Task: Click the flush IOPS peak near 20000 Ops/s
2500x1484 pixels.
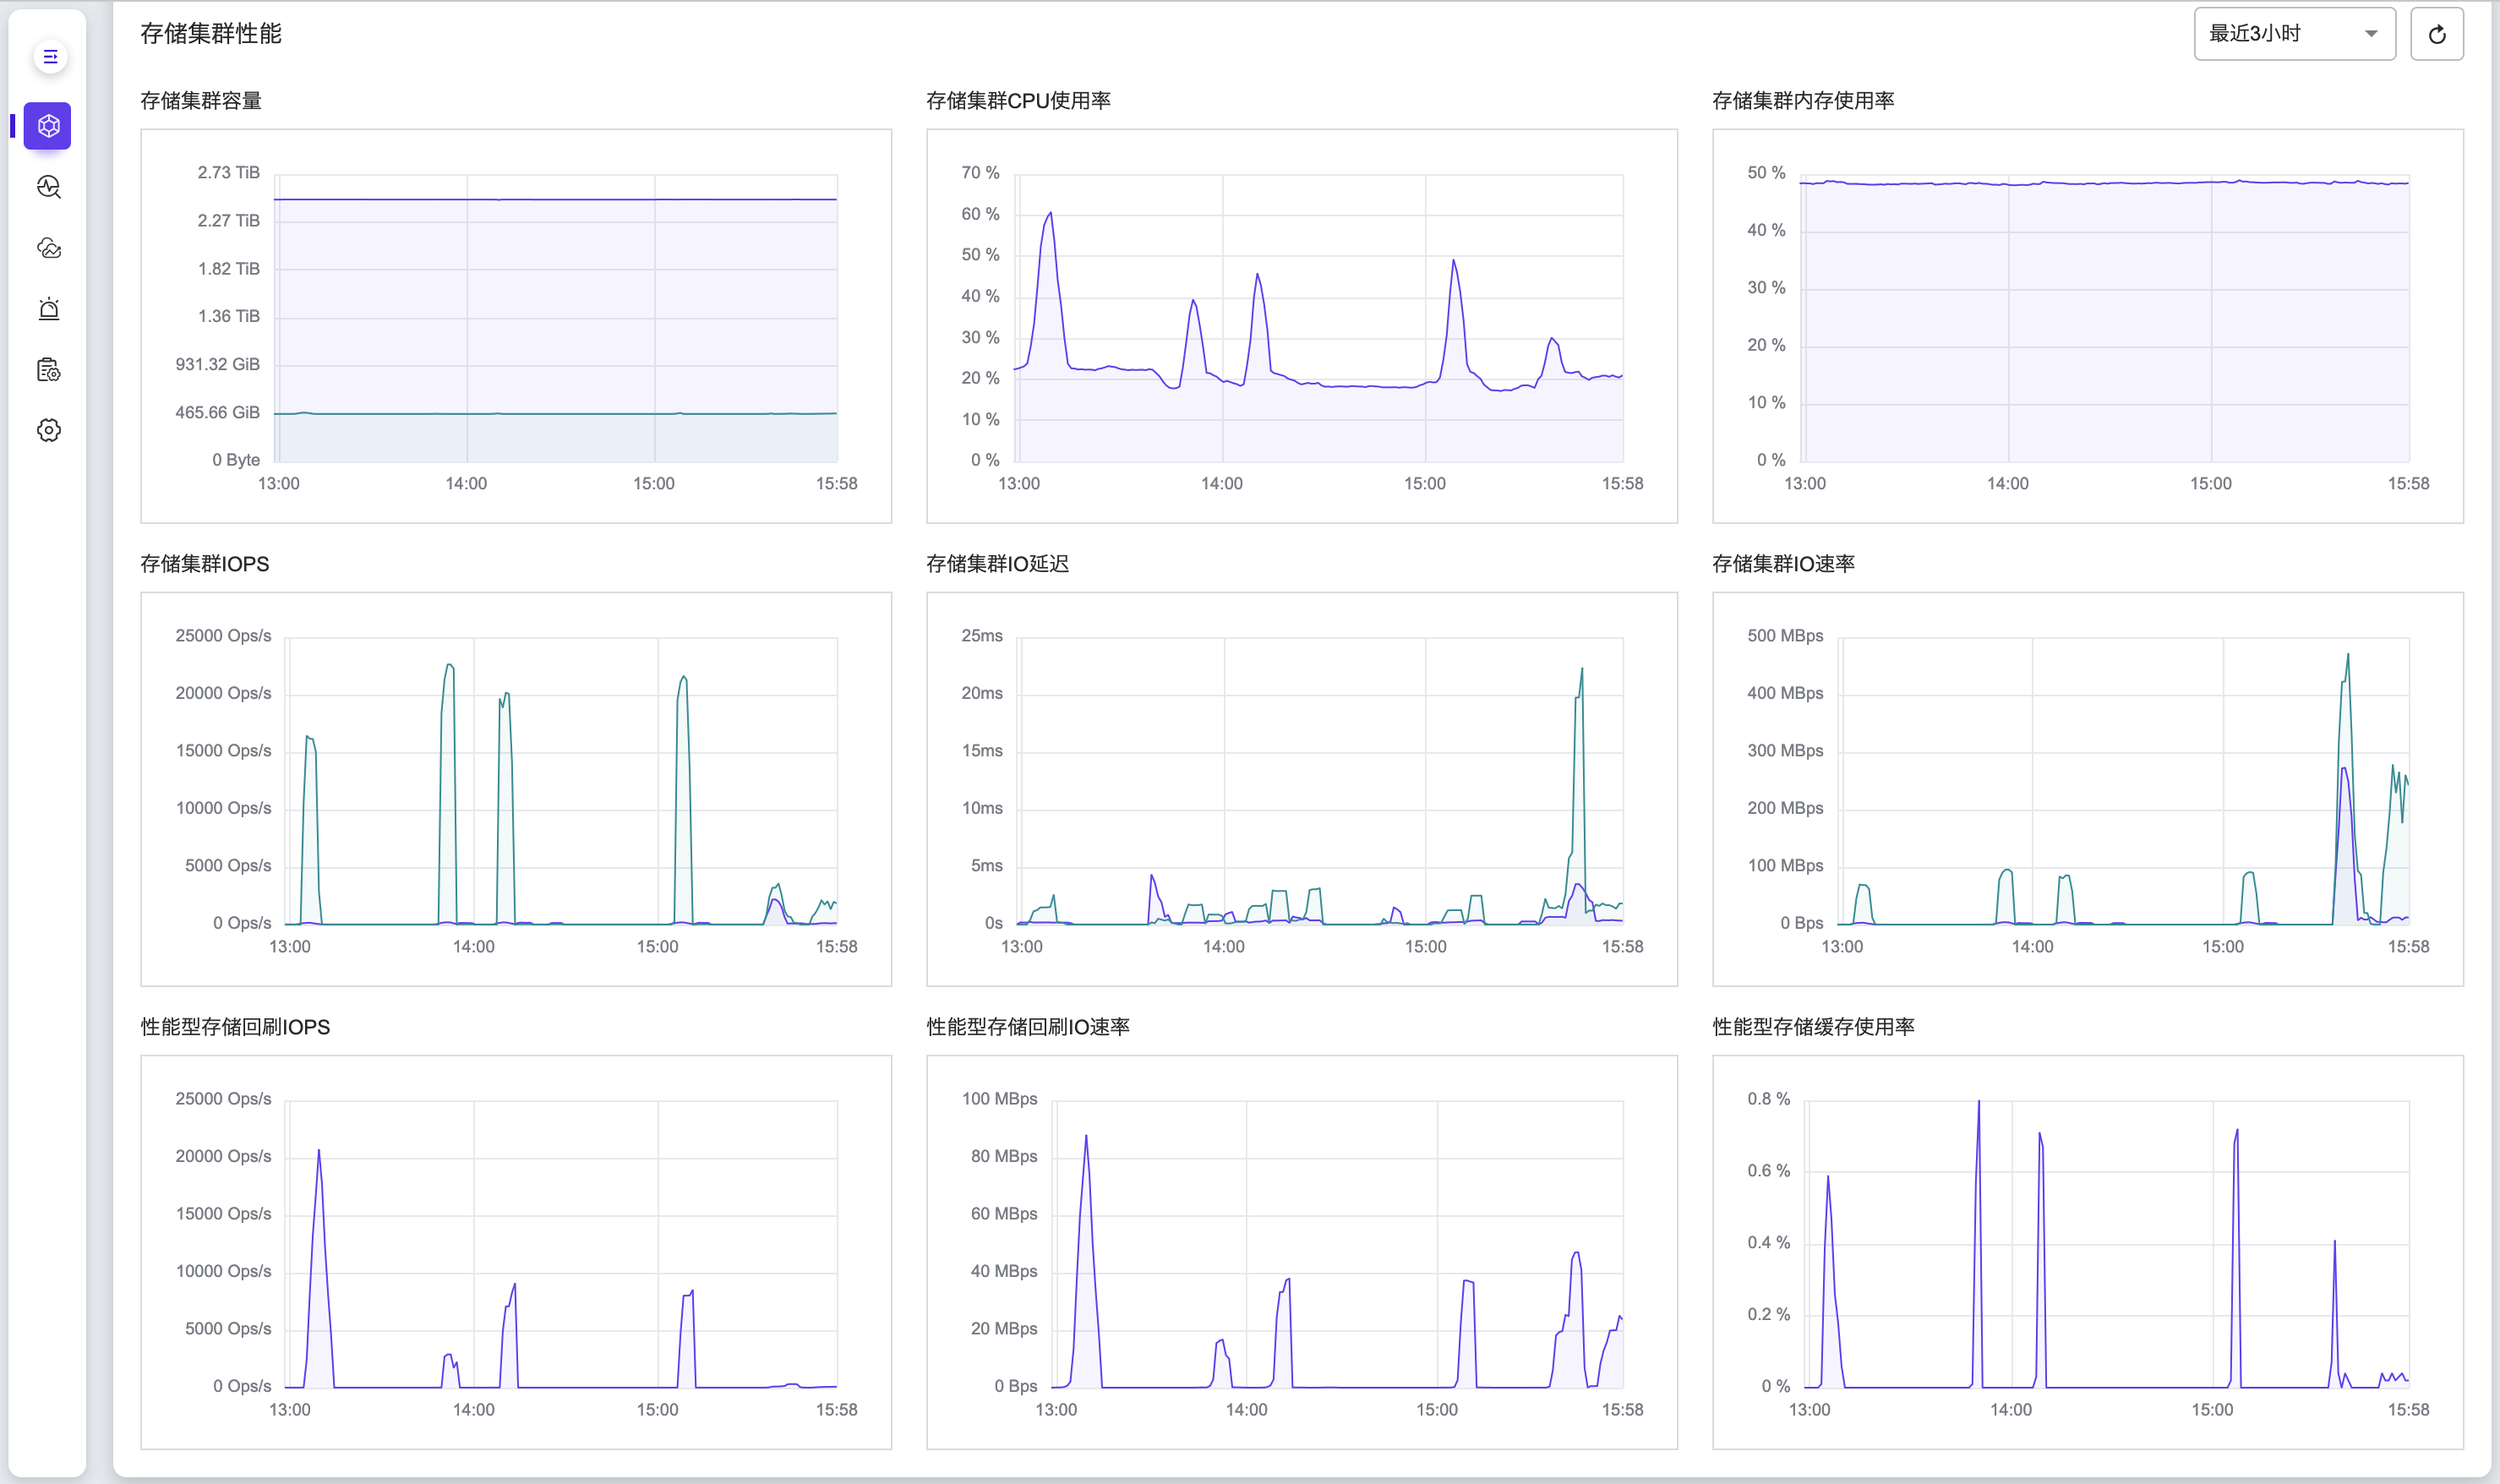Action: [x=319, y=1151]
